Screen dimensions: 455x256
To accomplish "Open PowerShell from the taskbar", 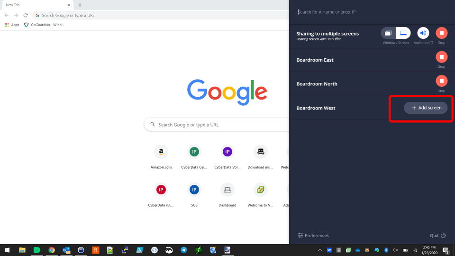I will [x=139, y=250].
